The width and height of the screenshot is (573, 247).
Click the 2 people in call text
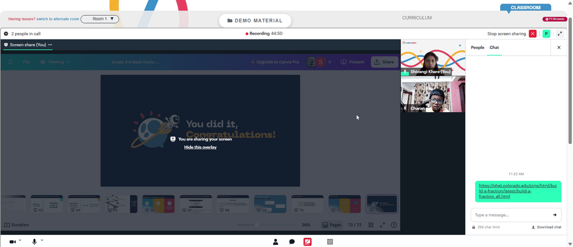[x=26, y=34]
